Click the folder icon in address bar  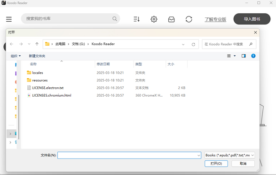click(x=47, y=44)
